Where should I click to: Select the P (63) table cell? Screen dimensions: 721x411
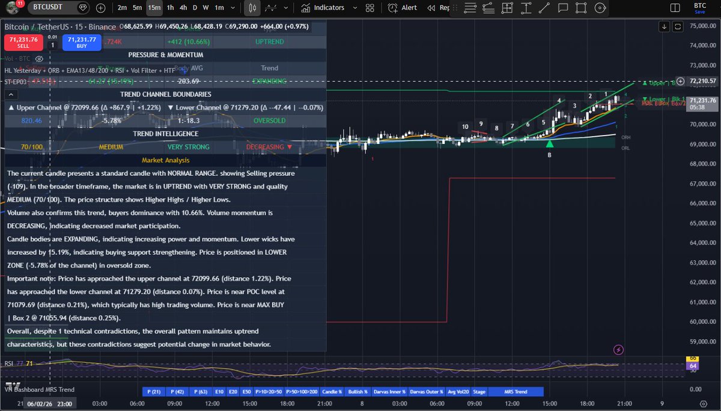pos(200,392)
